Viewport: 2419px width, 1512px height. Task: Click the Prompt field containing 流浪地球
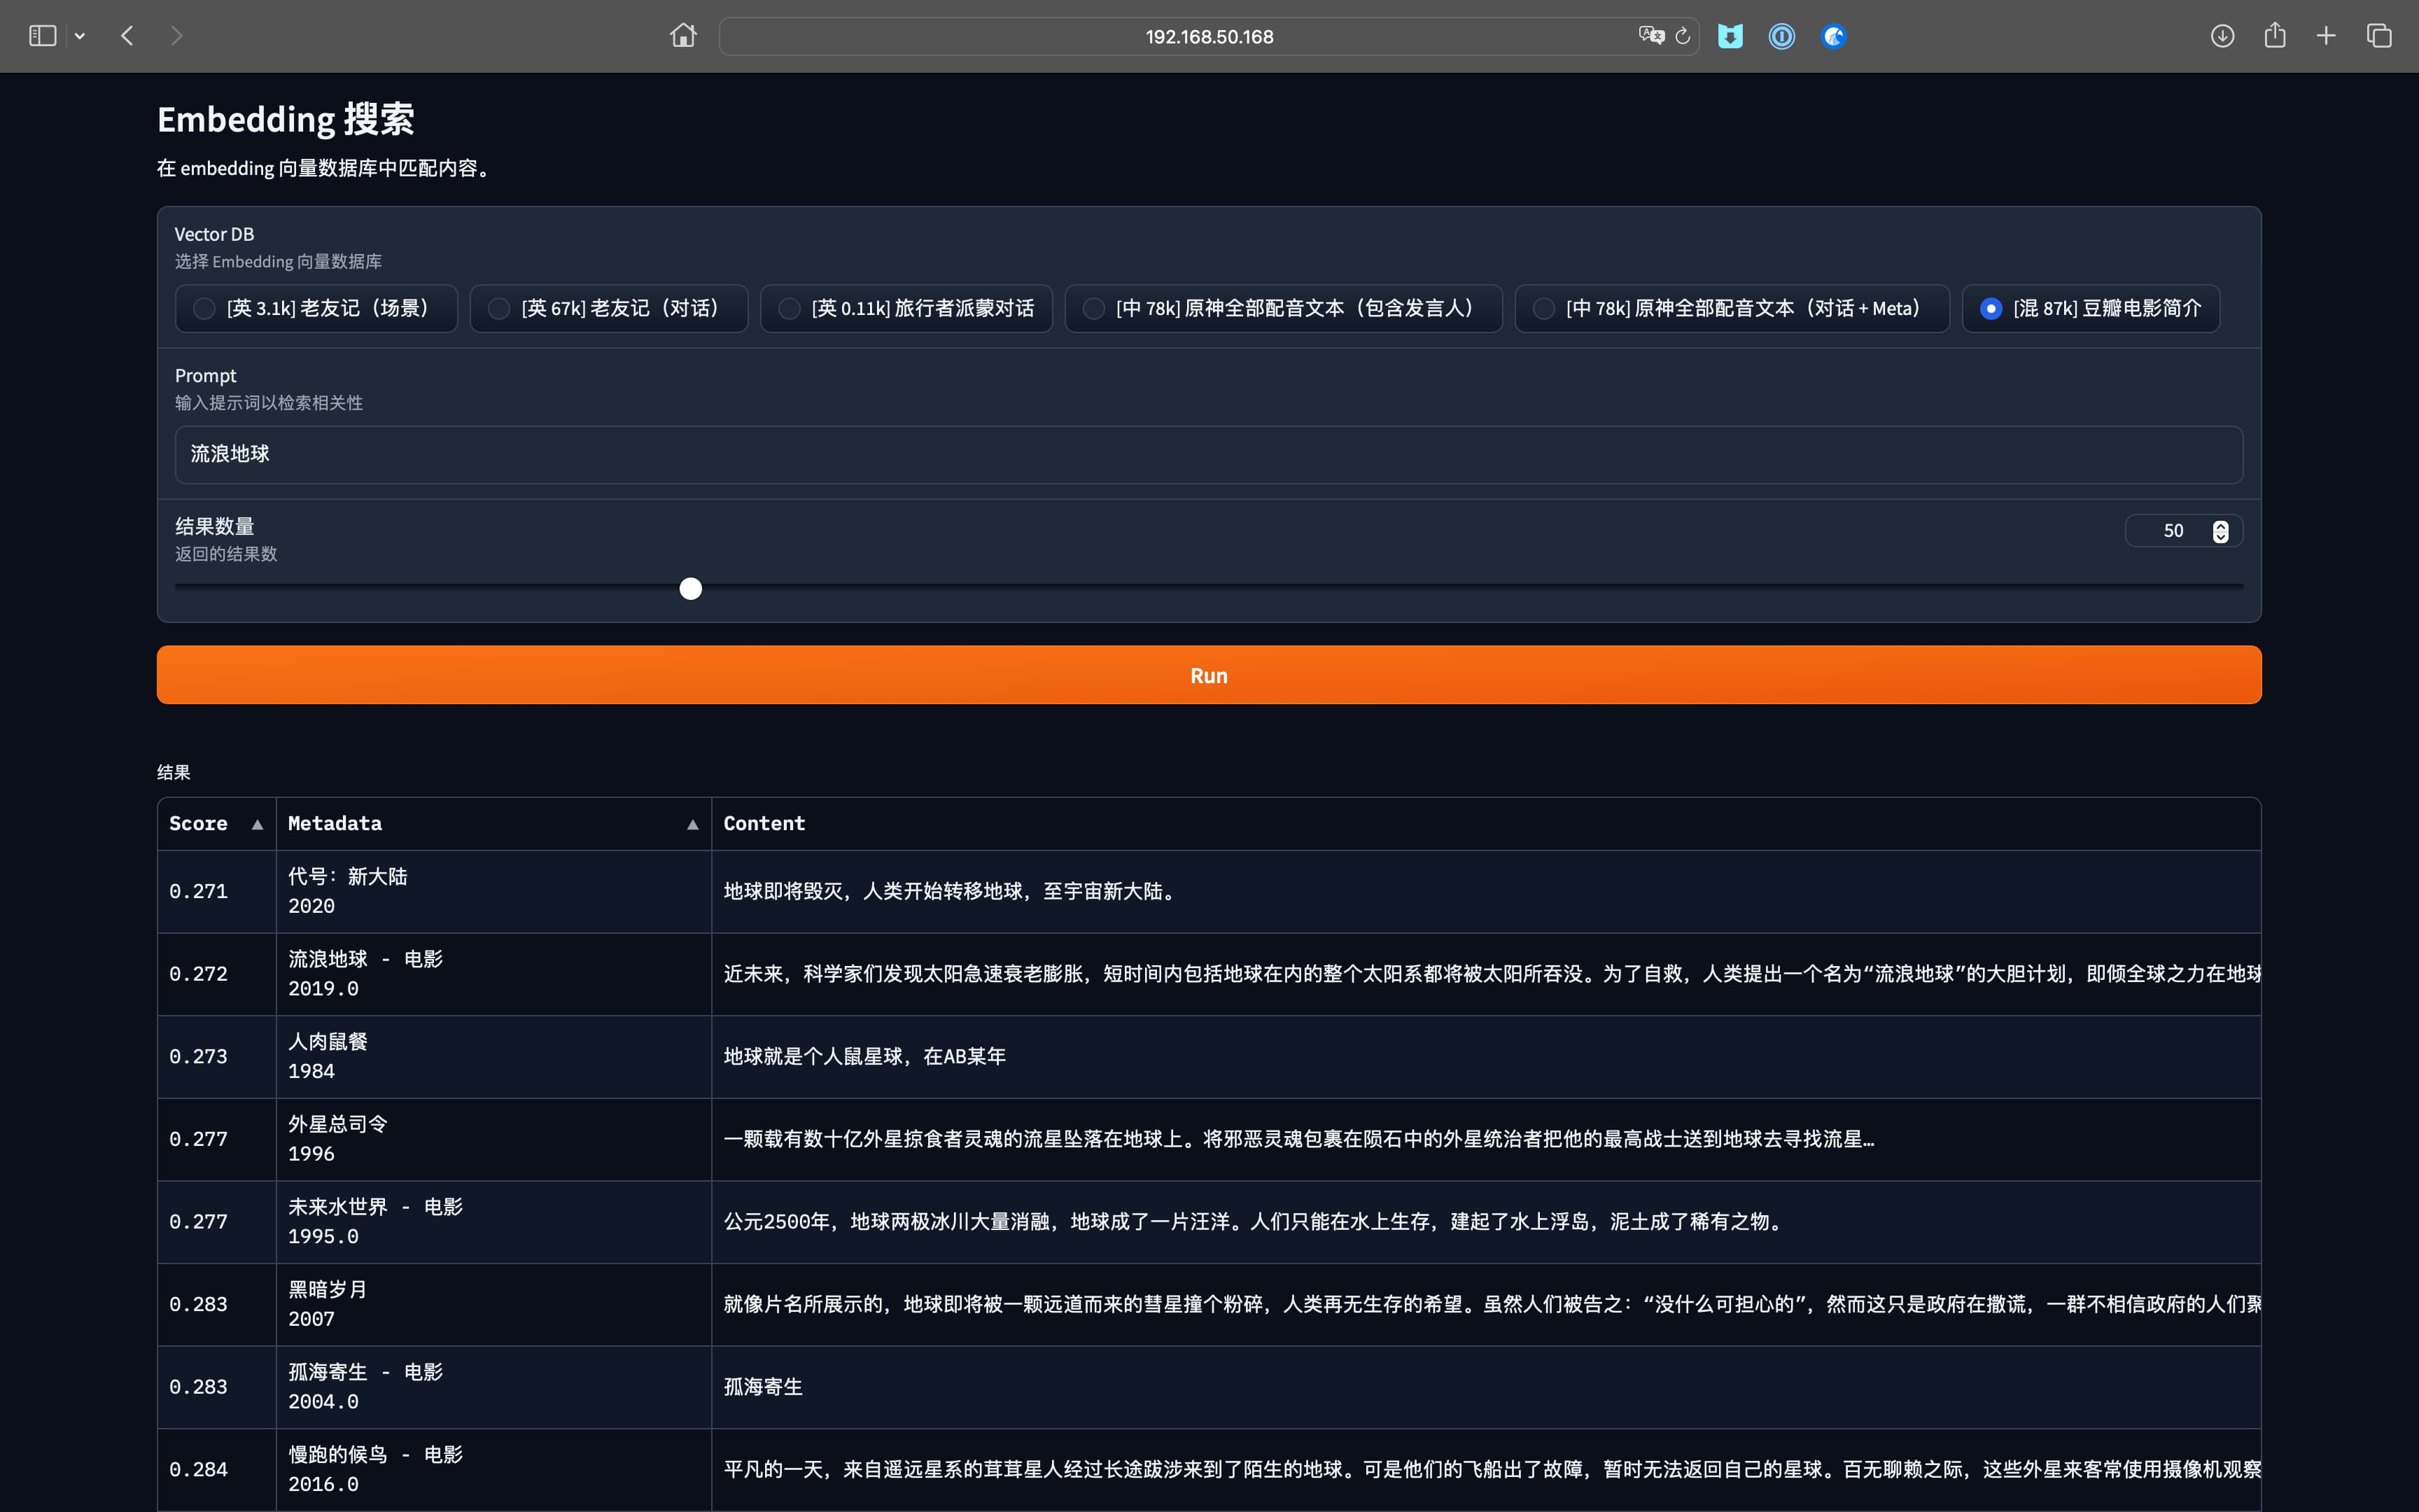click(1209, 455)
